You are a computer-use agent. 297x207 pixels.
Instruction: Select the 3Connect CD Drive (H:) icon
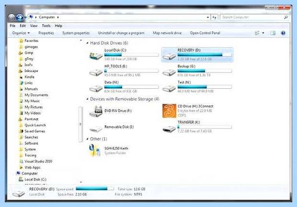(x=169, y=111)
